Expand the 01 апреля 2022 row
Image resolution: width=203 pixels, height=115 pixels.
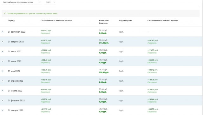tap(3, 81)
